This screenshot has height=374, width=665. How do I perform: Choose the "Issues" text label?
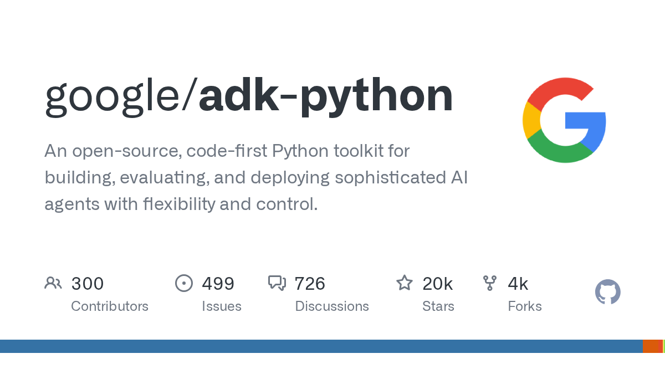(x=222, y=306)
